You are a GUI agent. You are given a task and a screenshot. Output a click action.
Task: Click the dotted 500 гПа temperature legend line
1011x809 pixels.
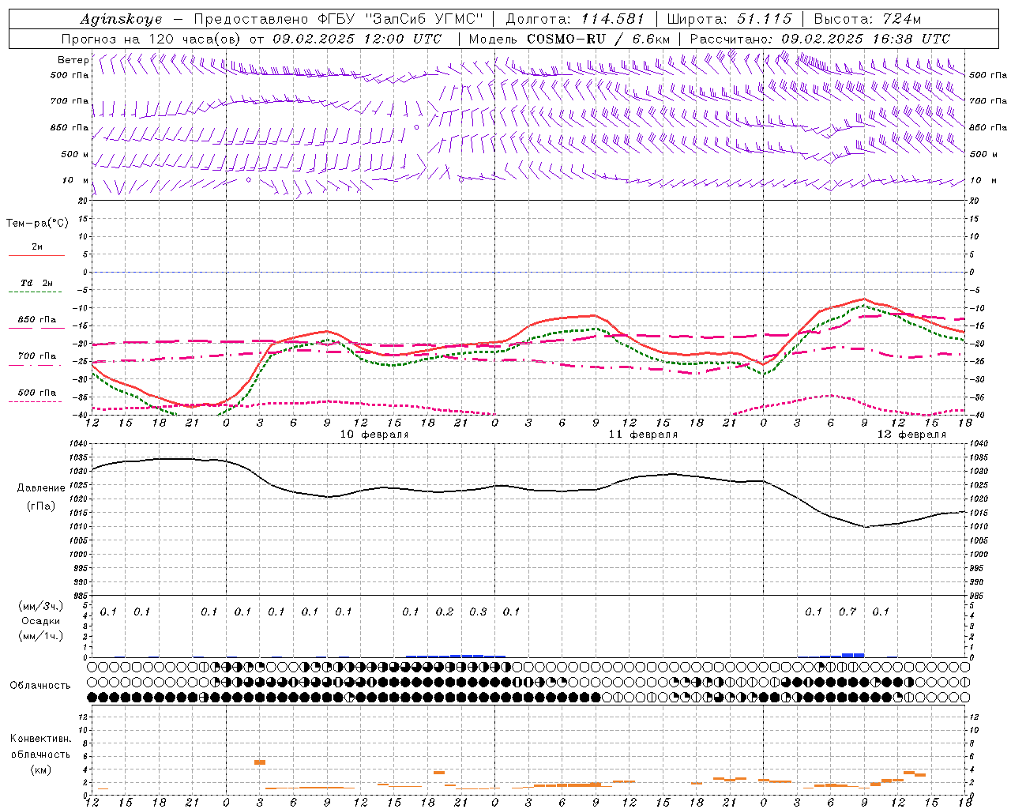click(x=36, y=401)
